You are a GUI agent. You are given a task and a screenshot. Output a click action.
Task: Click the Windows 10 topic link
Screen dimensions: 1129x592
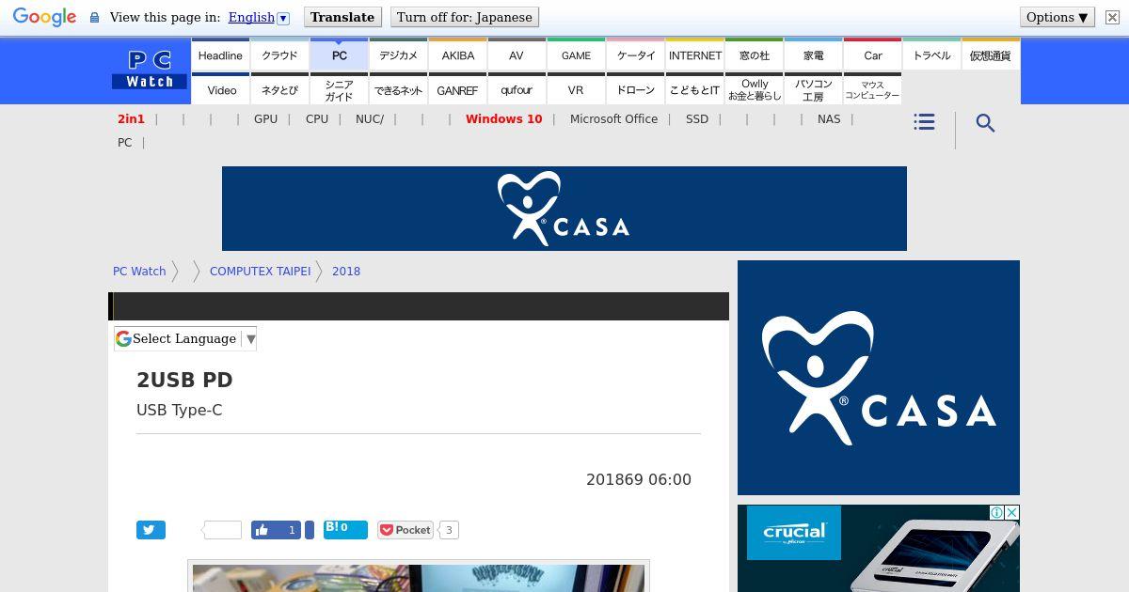click(503, 119)
